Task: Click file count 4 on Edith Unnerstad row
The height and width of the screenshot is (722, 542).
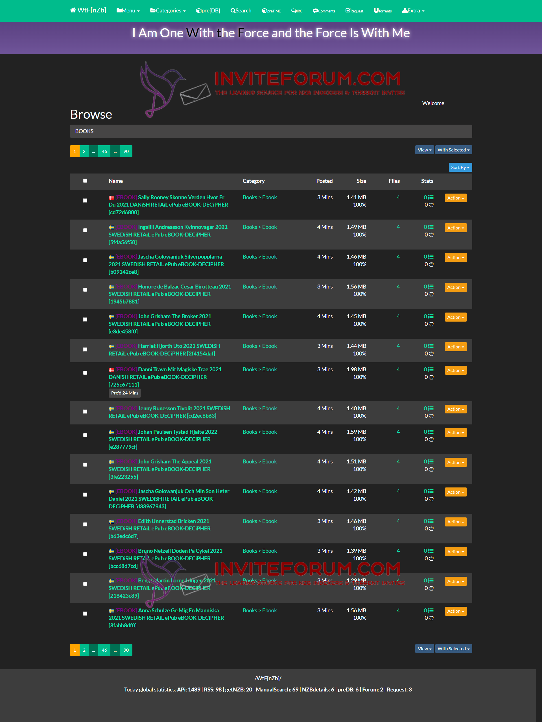Action: tap(398, 521)
